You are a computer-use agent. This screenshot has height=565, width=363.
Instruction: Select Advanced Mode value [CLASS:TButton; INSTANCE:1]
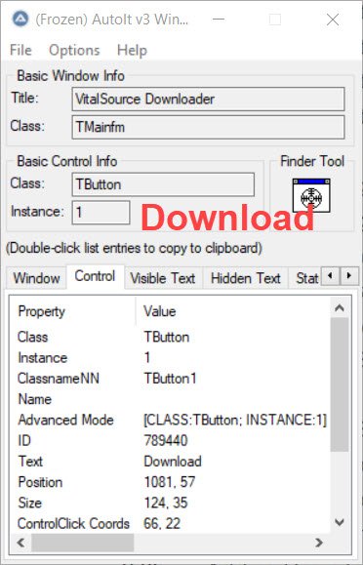[x=235, y=421]
